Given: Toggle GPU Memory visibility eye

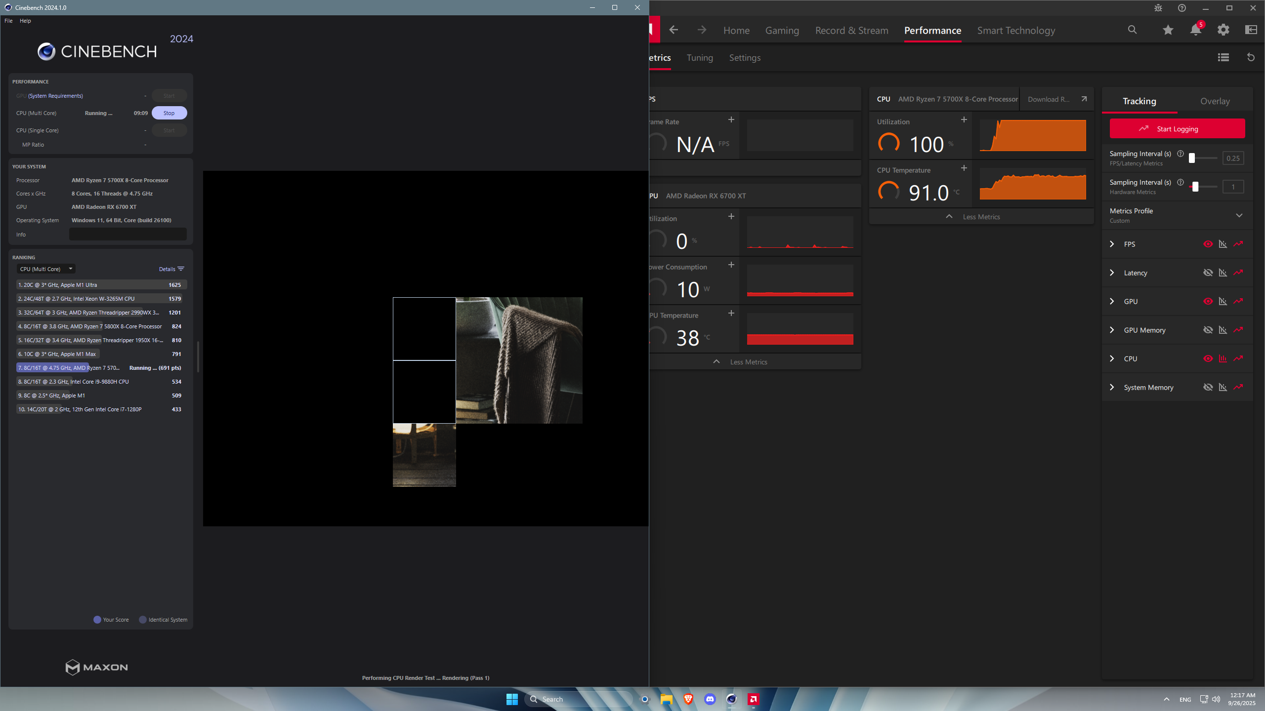Looking at the screenshot, I should click(x=1208, y=330).
